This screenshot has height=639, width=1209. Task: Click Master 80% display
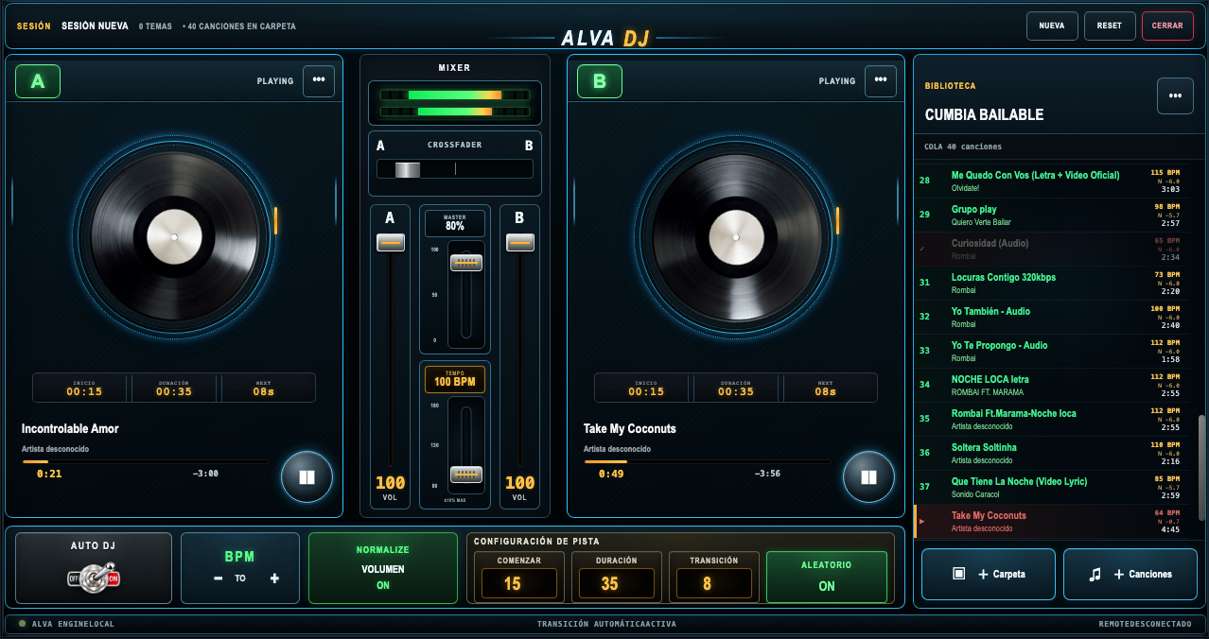pyautogui.click(x=455, y=223)
